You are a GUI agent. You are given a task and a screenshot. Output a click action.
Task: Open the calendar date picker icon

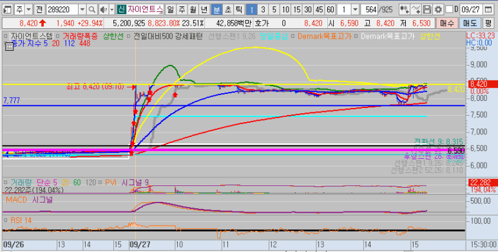(488, 10)
